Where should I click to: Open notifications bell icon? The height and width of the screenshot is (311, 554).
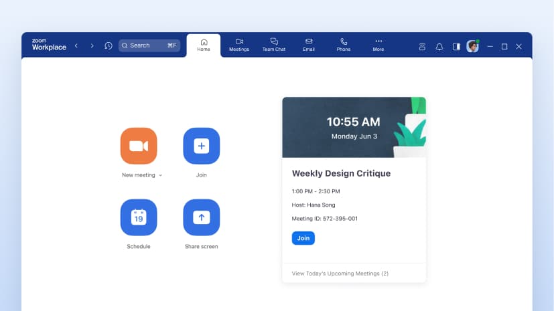439,46
